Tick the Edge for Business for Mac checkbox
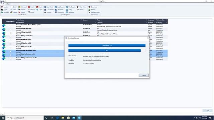The image size is (214, 120). coord(10,59)
